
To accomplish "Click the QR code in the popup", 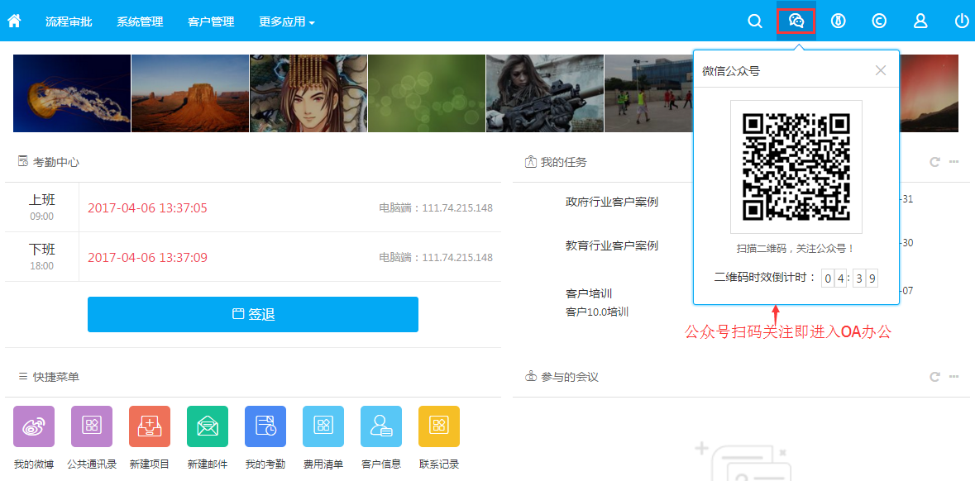I will (796, 167).
